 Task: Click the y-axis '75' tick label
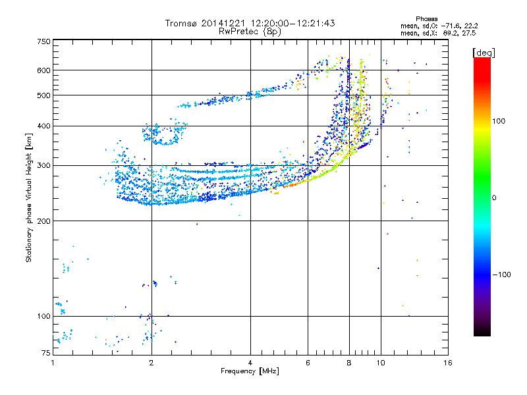46,353
